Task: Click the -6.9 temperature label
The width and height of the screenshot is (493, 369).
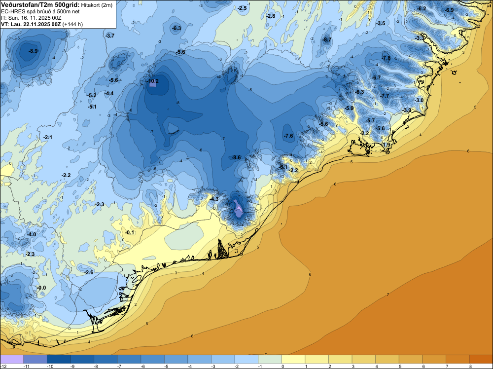Action: click(x=449, y=10)
